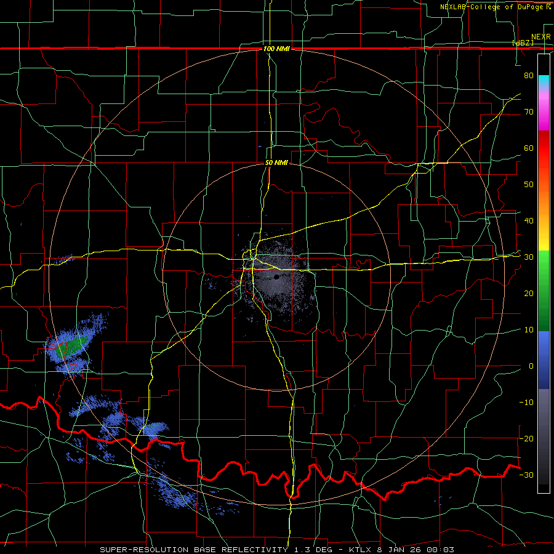Click the -20 value on the dBZ scale
The image size is (554, 554).
[x=526, y=438]
